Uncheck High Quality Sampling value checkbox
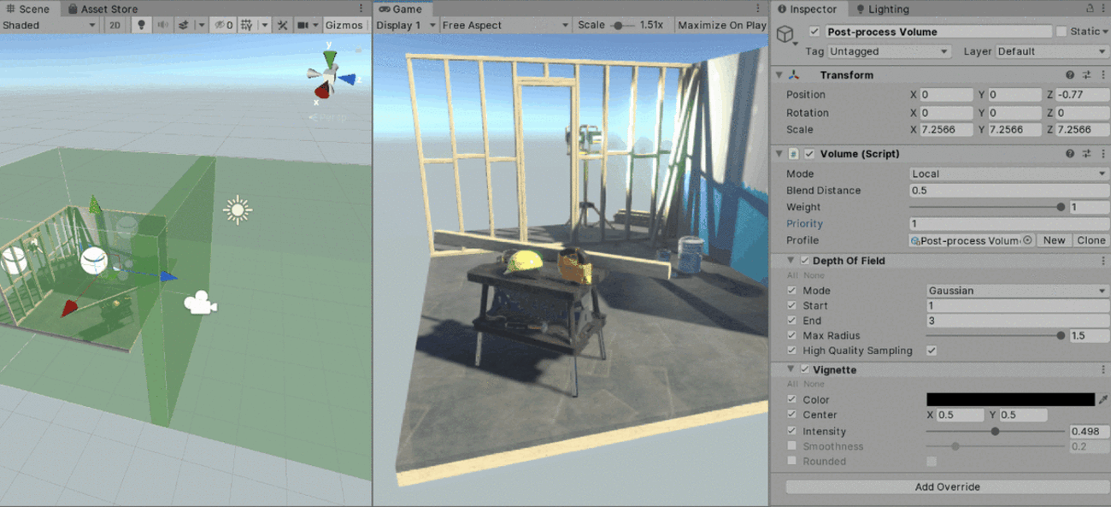This screenshot has width=1111, height=507. 932,351
